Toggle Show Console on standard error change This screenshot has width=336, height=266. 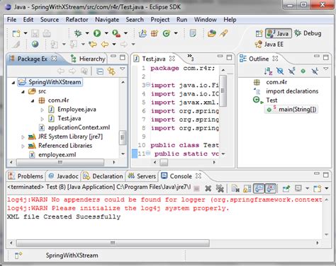[x=271, y=188]
